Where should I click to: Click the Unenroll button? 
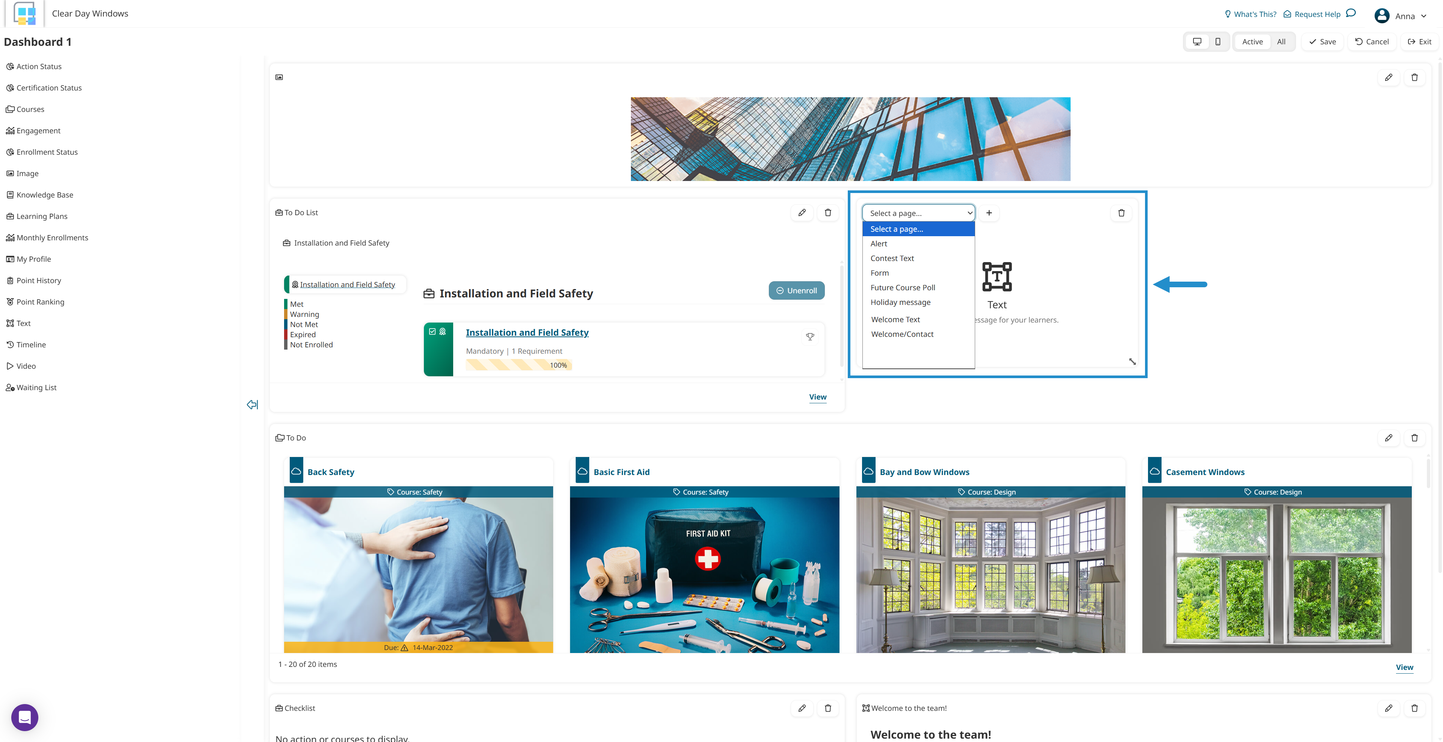click(796, 290)
